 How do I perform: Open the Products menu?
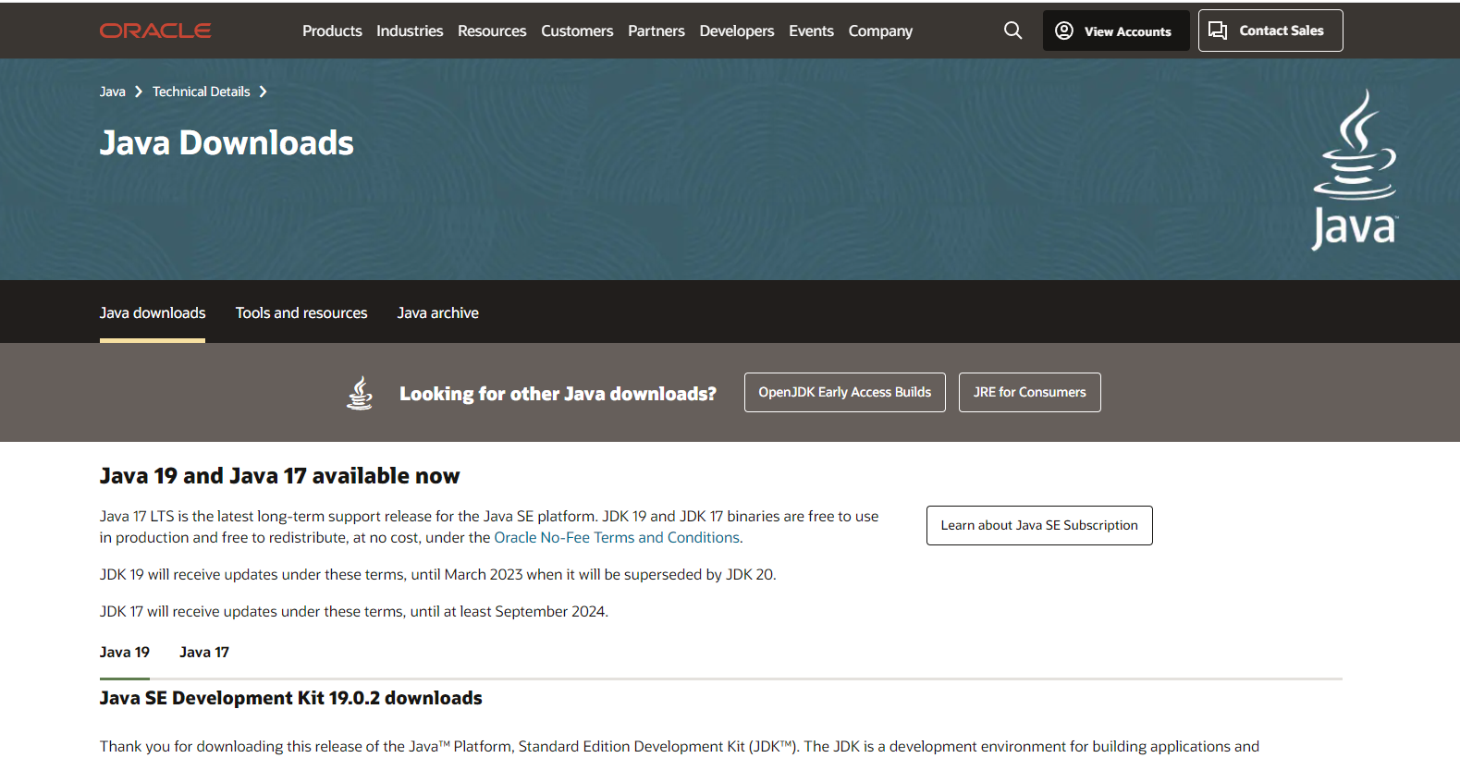(x=332, y=31)
